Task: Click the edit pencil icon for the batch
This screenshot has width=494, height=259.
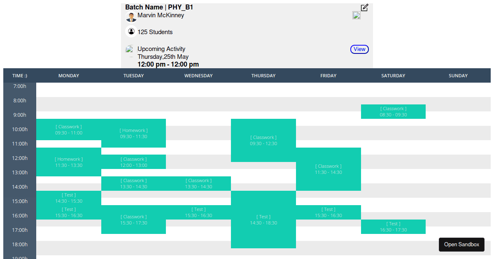Action: (x=364, y=7)
